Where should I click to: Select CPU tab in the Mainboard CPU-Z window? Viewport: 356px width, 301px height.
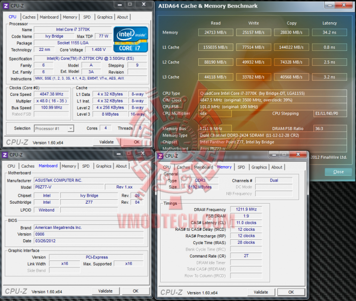11,166
